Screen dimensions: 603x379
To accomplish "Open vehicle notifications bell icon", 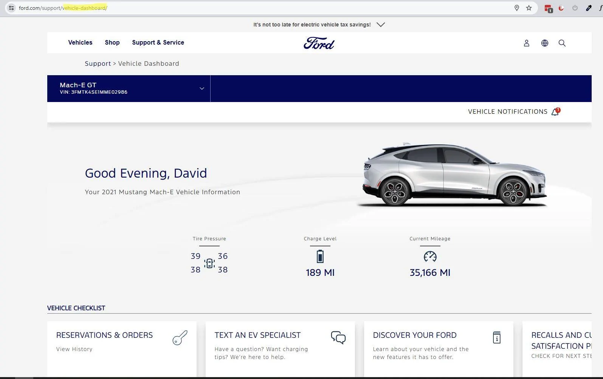I will (555, 111).
